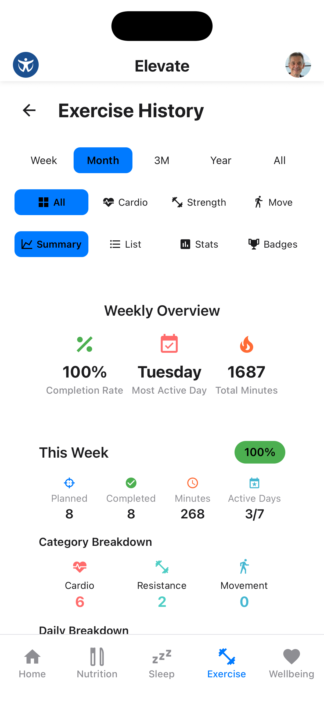The height and width of the screenshot is (705, 324).
Task: Click the Move walking figure icon
Action: pyautogui.click(x=259, y=202)
